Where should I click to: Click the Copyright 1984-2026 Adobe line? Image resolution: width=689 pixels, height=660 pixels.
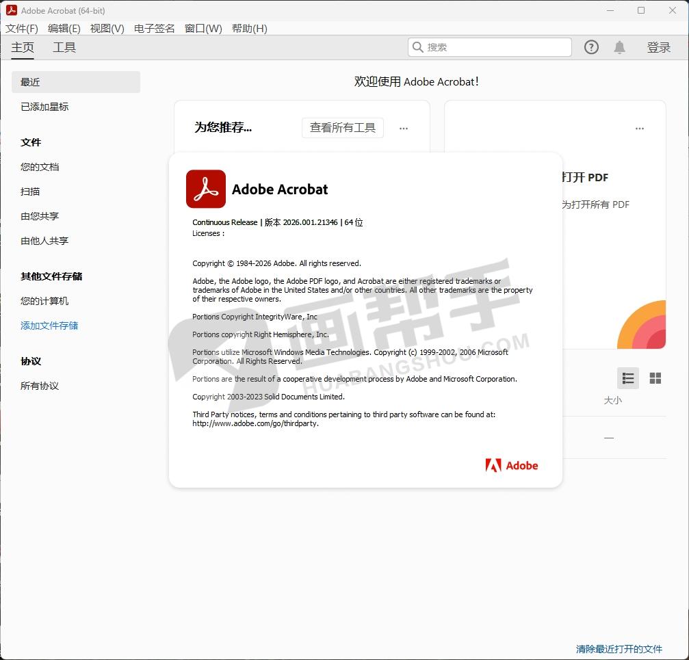(x=277, y=263)
